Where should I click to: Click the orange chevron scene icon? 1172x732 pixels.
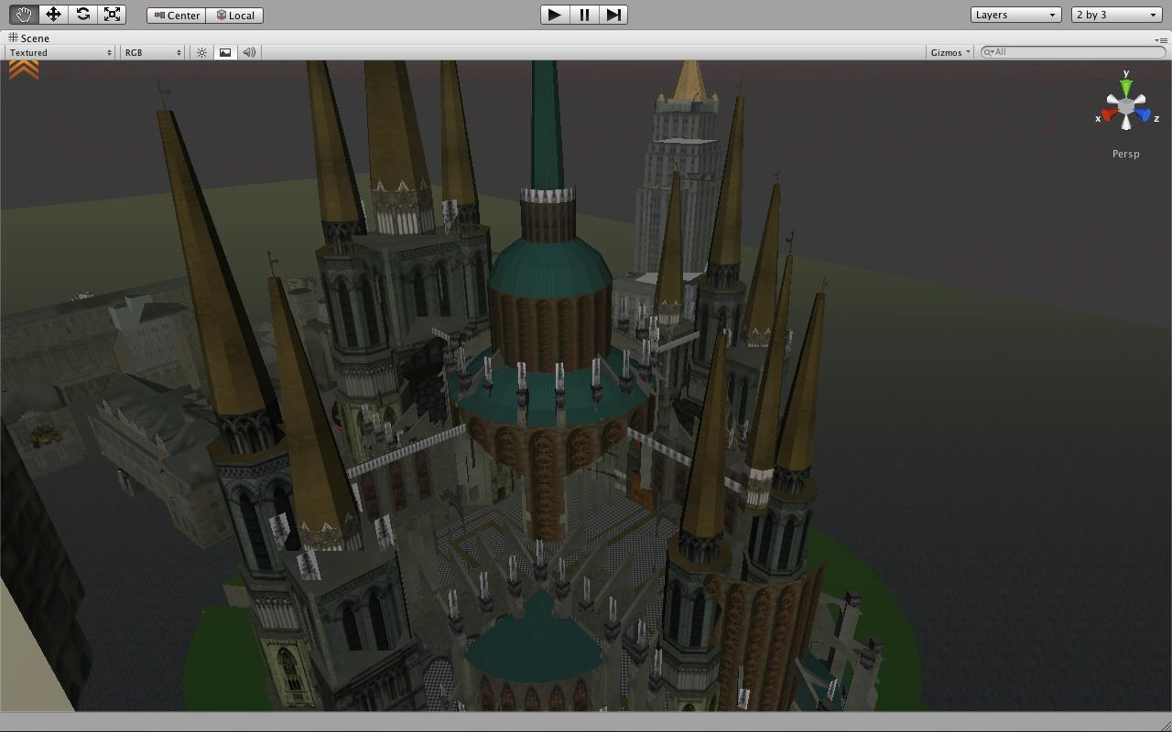coord(24,70)
